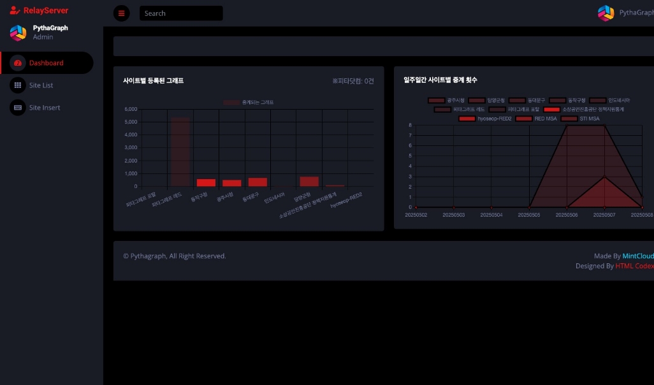This screenshot has width=654, height=385.
Task: Click the PythaGraph avatar in sidebar
Action: (18, 33)
